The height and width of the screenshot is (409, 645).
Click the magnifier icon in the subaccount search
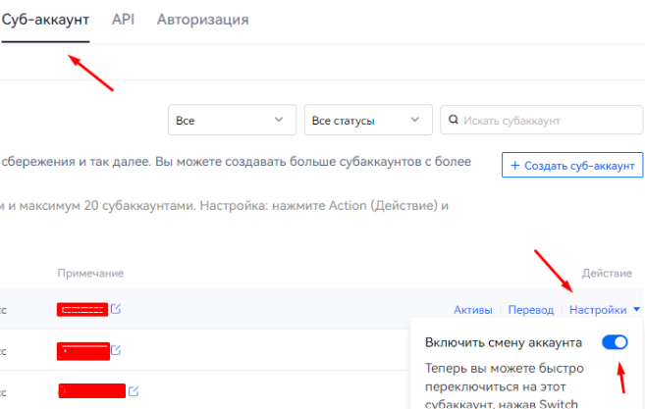point(454,121)
